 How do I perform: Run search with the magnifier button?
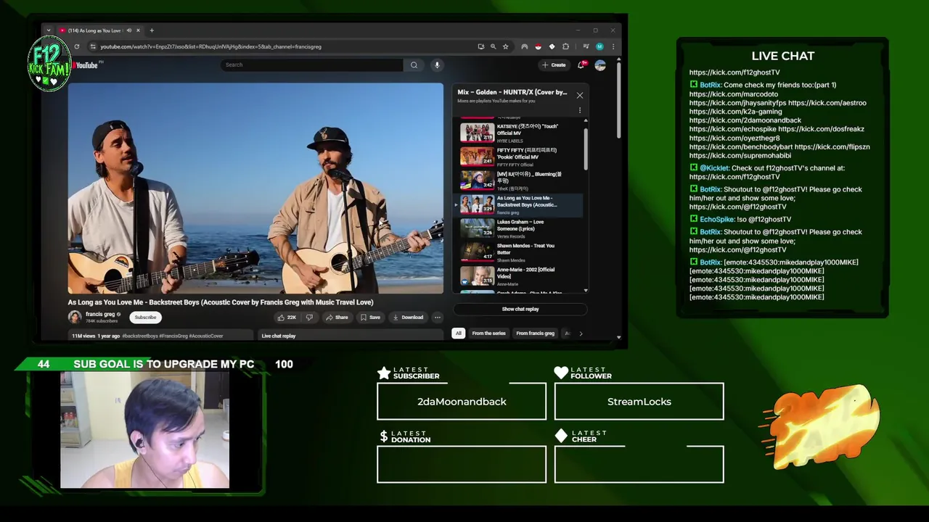(414, 65)
